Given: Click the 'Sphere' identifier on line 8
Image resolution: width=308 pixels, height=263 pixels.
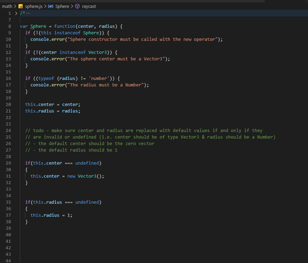Looking at the screenshot, I should (38, 26).
